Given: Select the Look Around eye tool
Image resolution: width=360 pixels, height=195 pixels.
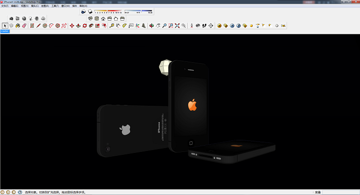Looking at the screenshot, I should point(198,26).
